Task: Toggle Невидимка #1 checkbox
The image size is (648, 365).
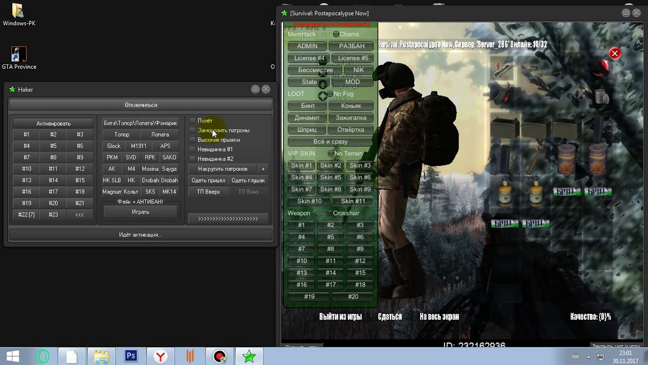Action: point(192,149)
